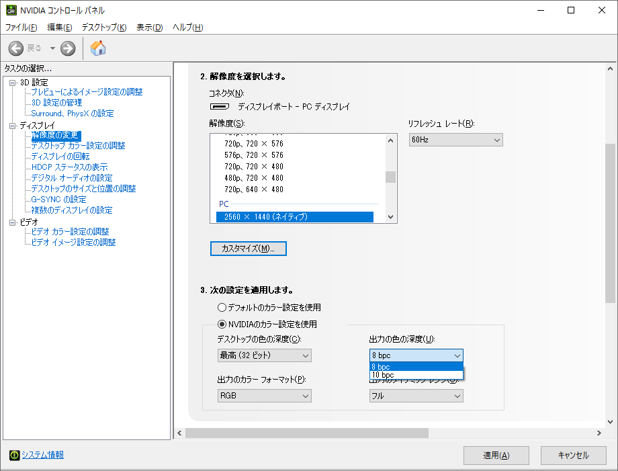Click resolution list scroll up arrow
Viewport: 618px width, 471px height.
coord(390,140)
